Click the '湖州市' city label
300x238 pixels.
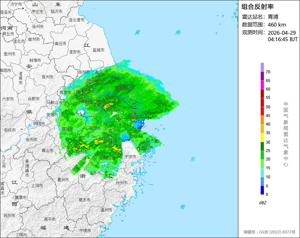95,128
